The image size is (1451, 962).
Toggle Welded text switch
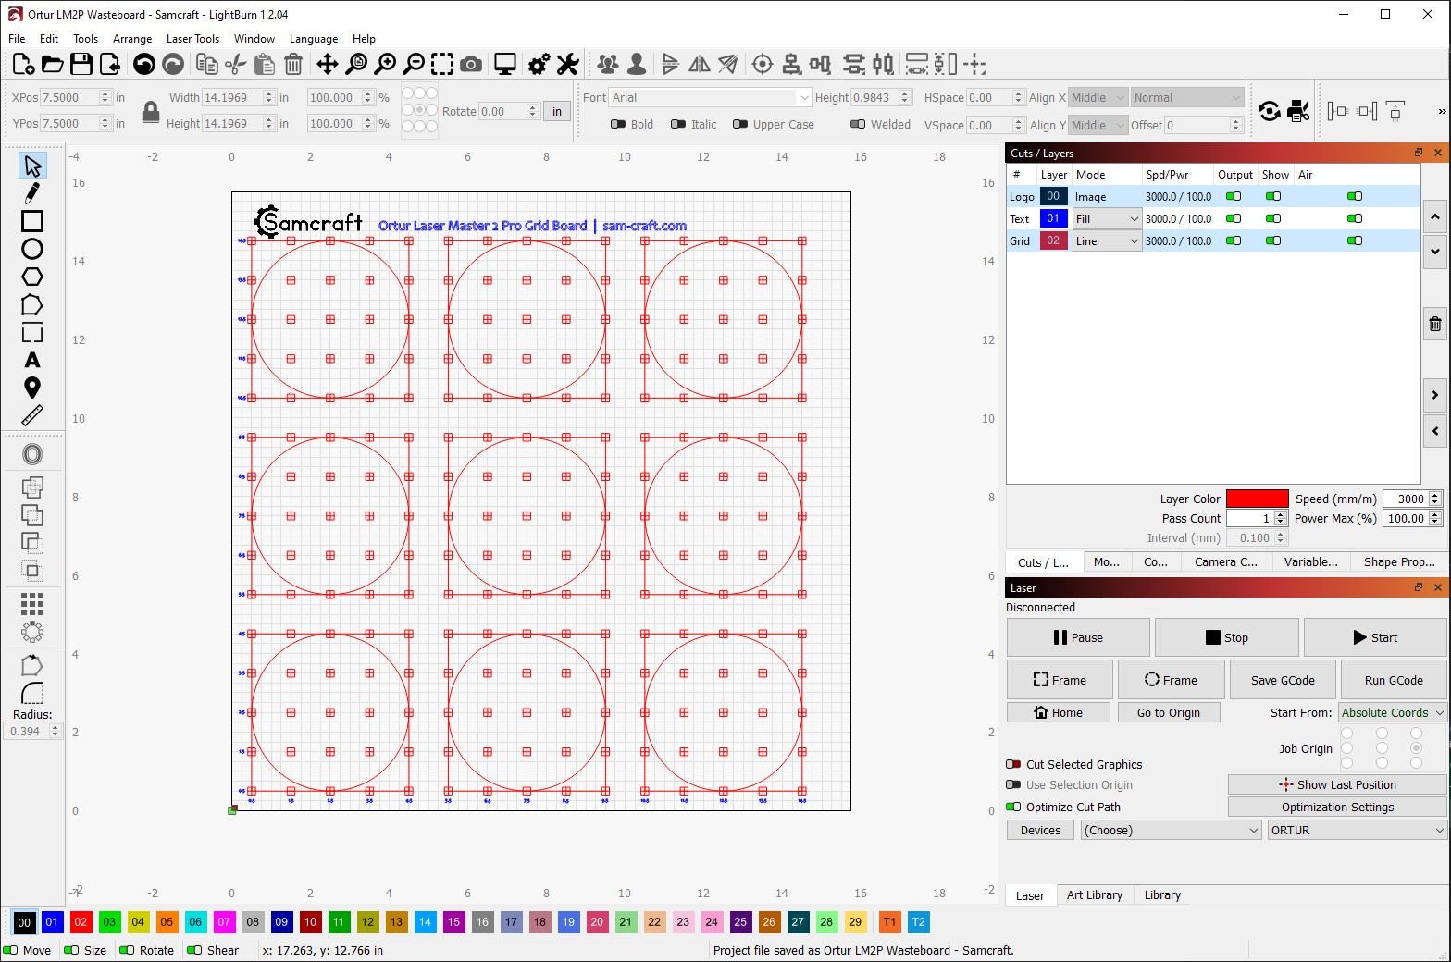[858, 124]
